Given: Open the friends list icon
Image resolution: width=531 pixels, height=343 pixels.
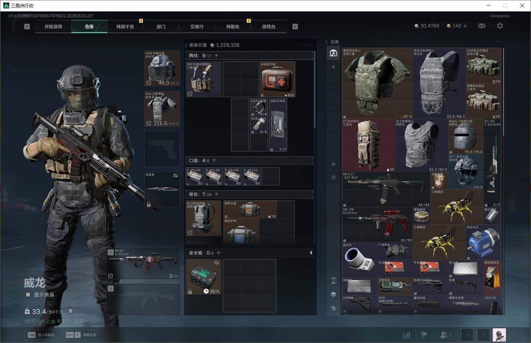Looking at the screenshot, I should click(x=446, y=335).
